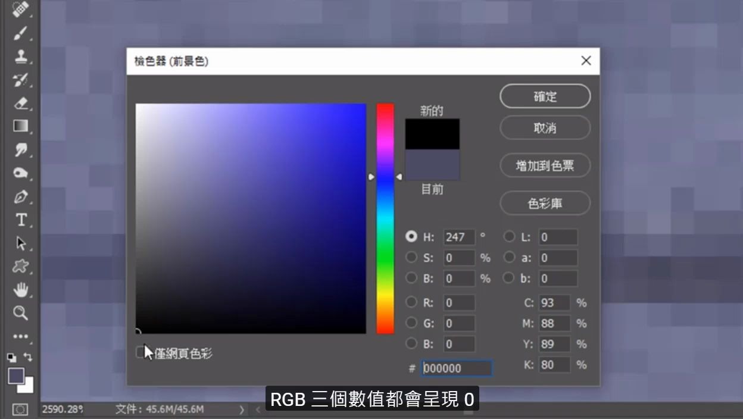Select the S saturation radio button

(x=411, y=257)
